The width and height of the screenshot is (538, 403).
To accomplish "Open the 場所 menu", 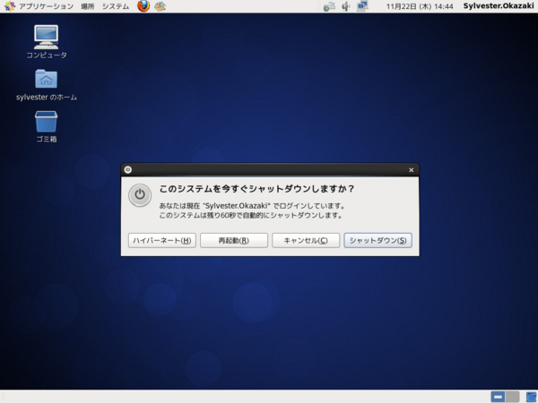I will [88, 6].
